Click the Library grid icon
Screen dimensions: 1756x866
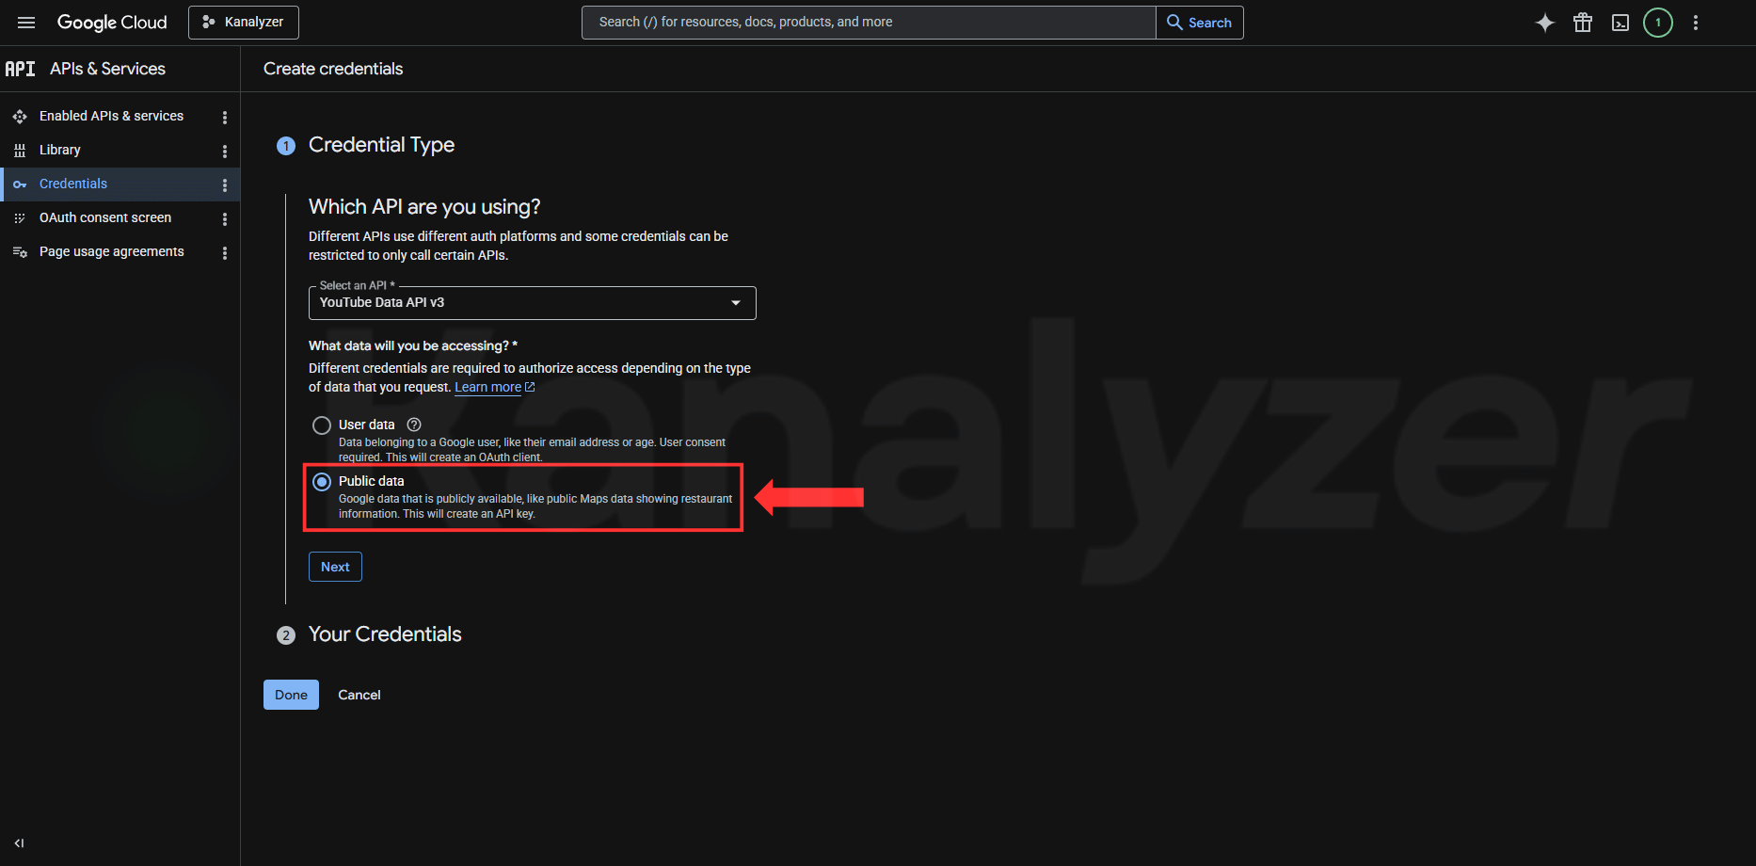[x=20, y=151]
